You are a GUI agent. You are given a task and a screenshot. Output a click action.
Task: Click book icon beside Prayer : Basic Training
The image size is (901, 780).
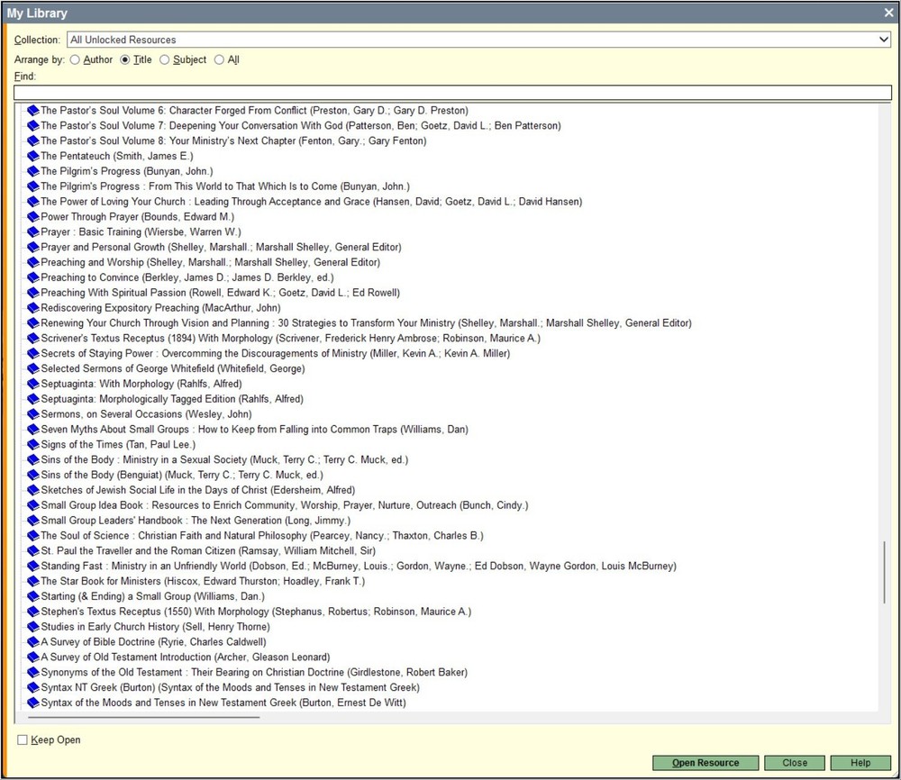pos(33,232)
